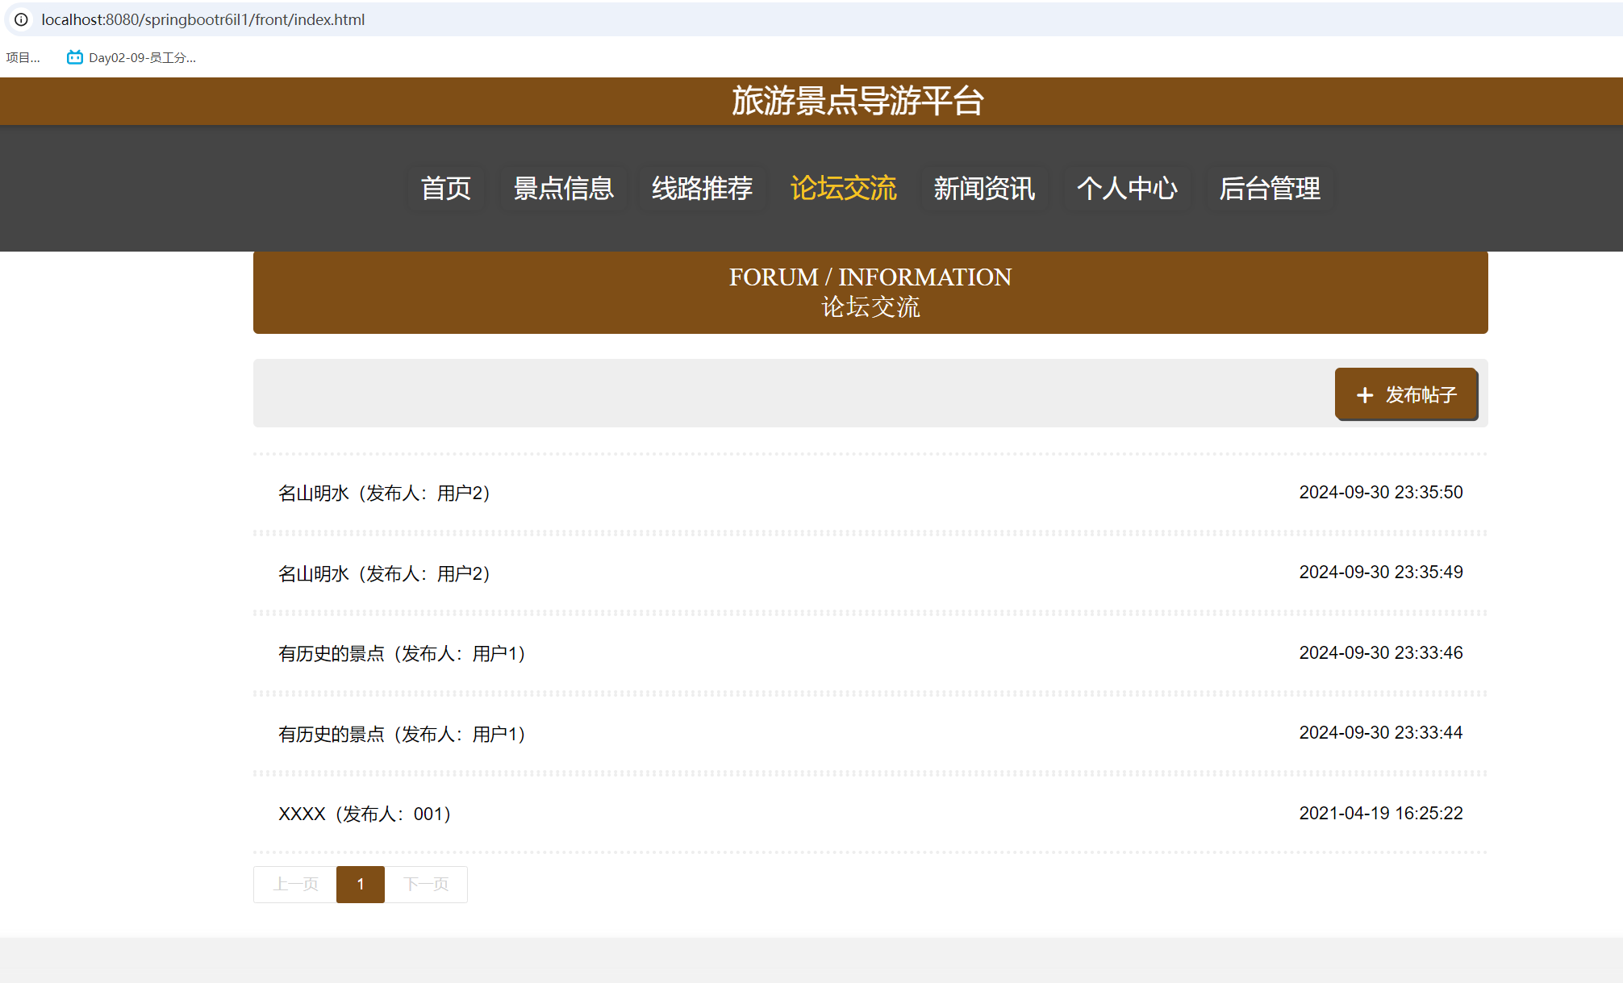Image resolution: width=1623 pixels, height=983 pixels.
Task: Open 后台管理 link
Action: [x=1269, y=189]
